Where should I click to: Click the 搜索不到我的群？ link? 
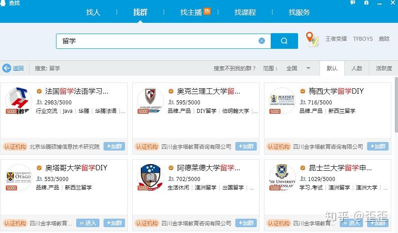[x=234, y=68]
